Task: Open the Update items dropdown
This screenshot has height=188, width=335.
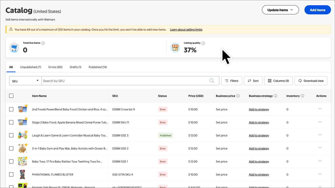Action: (x=280, y=10)
